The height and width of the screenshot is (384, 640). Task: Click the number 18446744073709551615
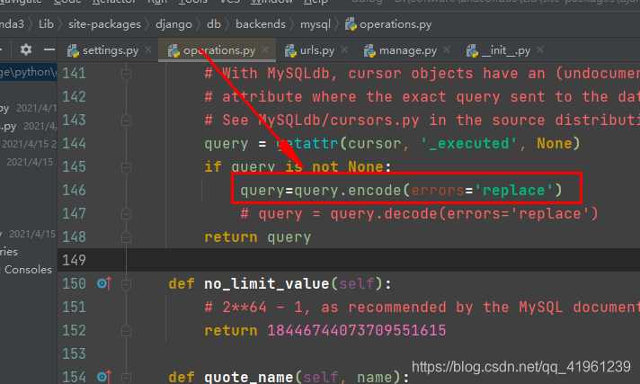click(x=356, y=330)
